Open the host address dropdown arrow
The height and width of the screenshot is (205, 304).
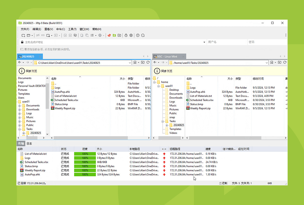point(204,42)
